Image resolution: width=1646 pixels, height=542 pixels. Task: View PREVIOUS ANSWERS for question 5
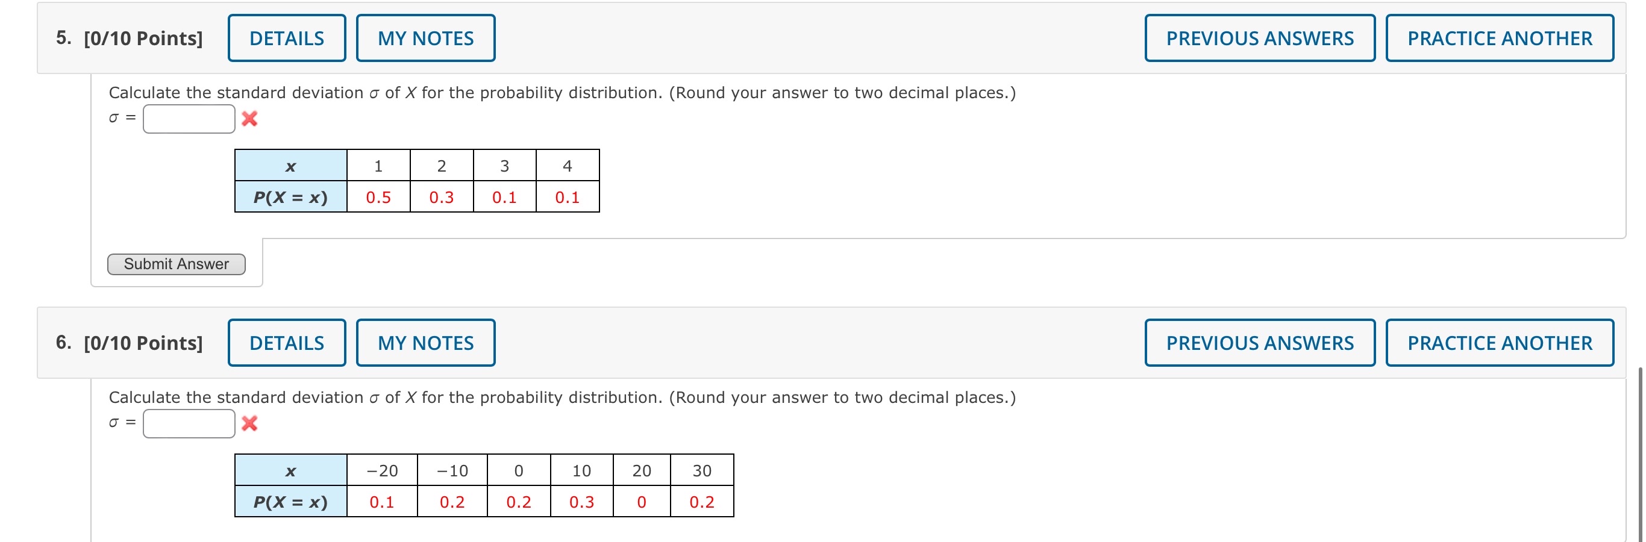pos(1259,38)
